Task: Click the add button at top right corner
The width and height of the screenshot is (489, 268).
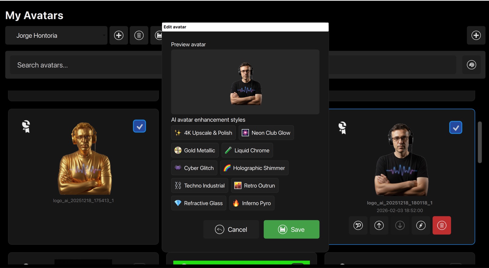Action: (476, 35)
